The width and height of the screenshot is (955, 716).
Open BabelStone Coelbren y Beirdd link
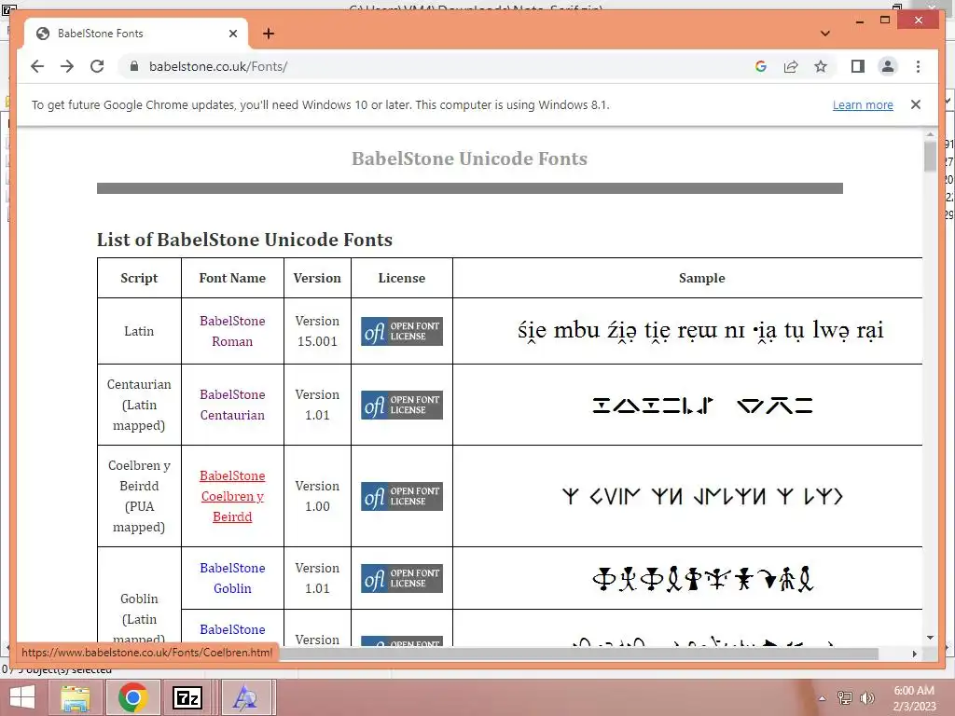(232, 496)
